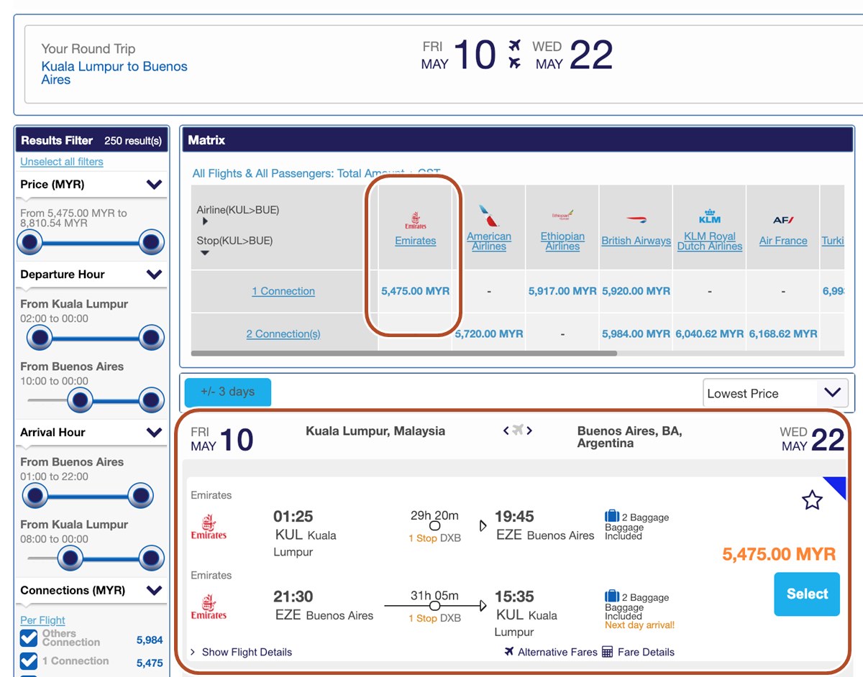Click the Ethiopian Airlines logo in matrix
The height and width of the screenshot is (677, 863).
562,216
